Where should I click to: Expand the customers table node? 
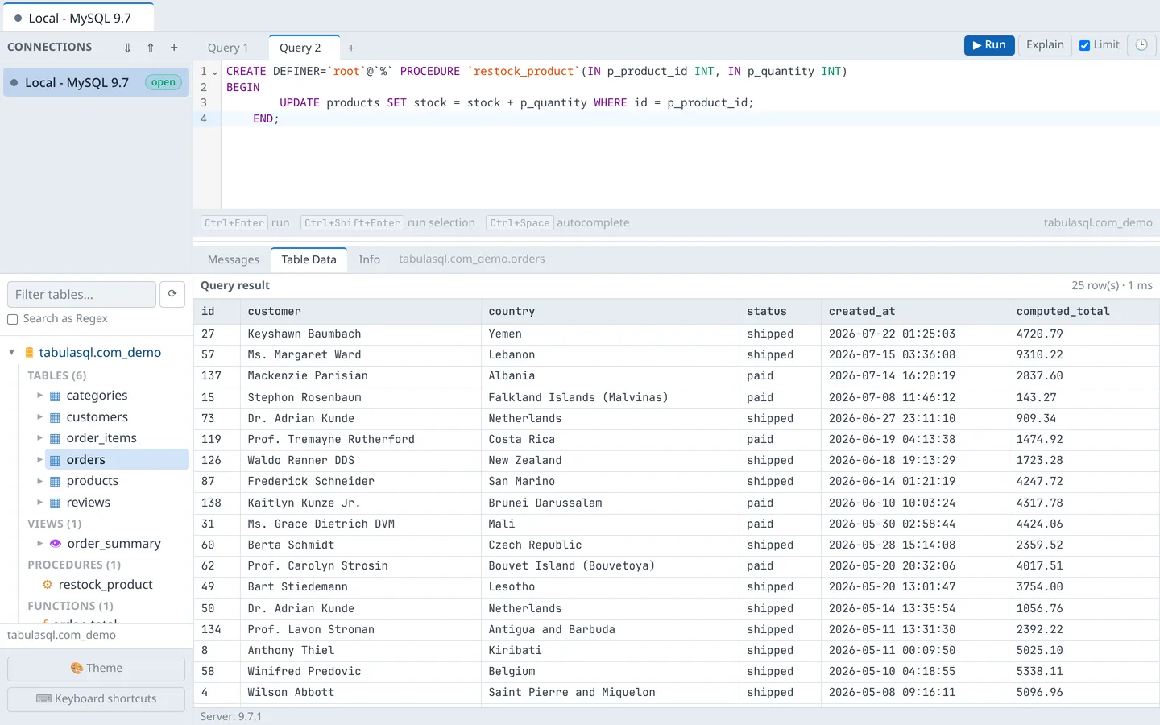coord(39,417)
